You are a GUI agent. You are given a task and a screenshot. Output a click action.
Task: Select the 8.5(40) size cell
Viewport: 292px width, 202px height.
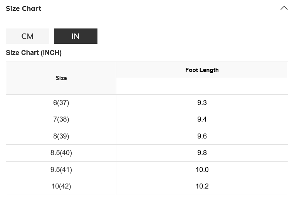coord(61,153)
